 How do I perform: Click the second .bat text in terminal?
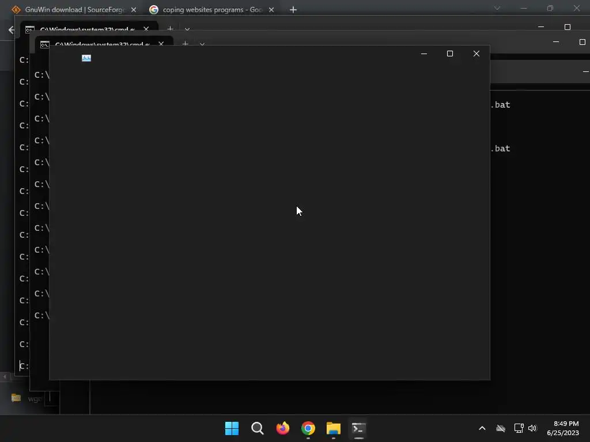[x=501, y=148]
